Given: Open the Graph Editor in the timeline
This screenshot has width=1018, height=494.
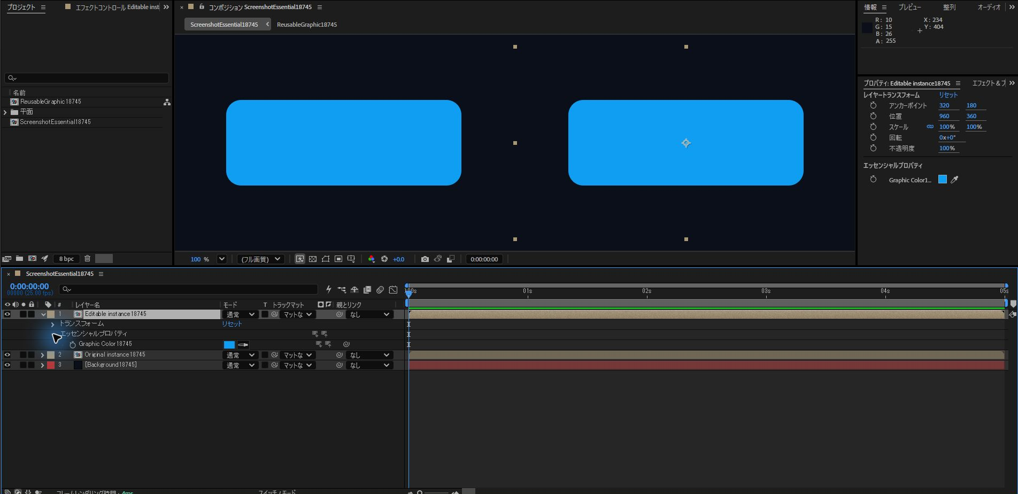Looking at the screenshot, I should [393, 290].
